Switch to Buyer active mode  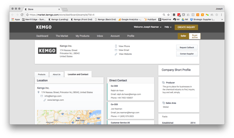195,36
